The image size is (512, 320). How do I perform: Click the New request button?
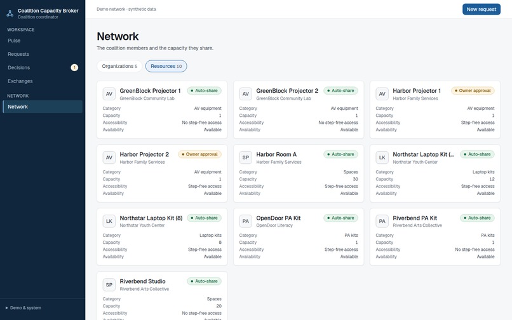pos(482,9)
